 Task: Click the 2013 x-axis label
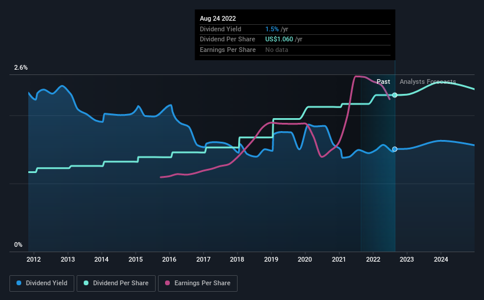point(68,259)
